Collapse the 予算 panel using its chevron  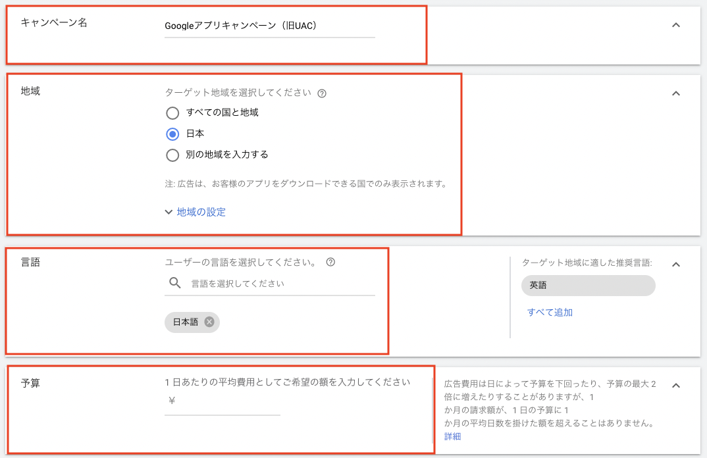675,385
